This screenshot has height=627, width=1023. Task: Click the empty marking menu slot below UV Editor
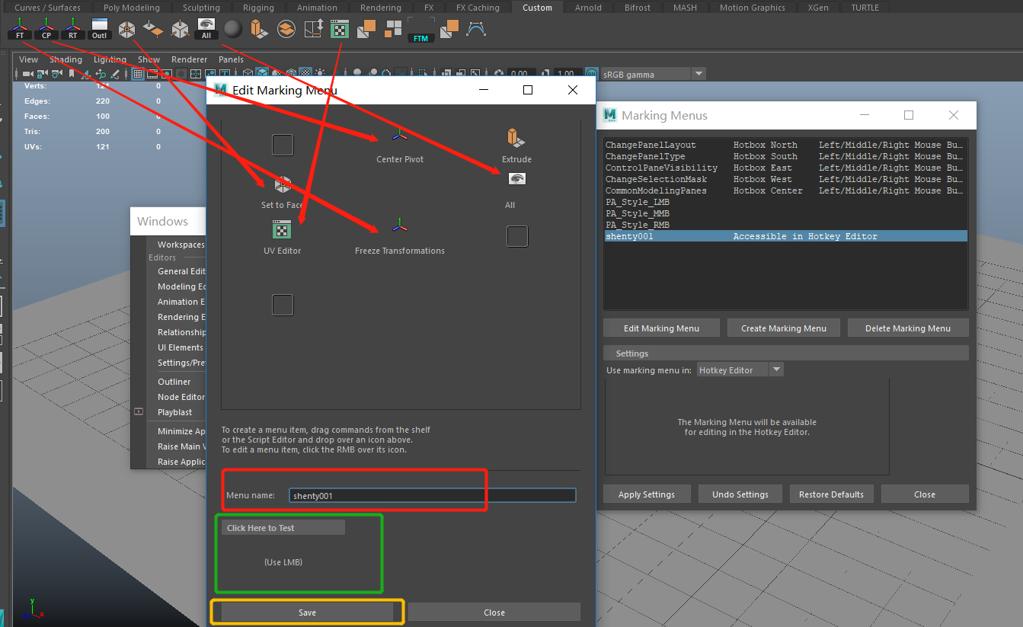click(283, 305)
